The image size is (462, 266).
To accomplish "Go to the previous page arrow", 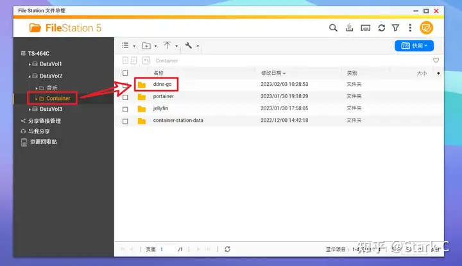I will click(x=132, y=249).
